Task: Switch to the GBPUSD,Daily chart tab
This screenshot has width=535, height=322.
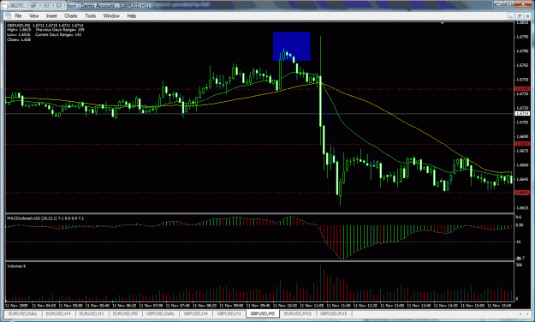Action: pyautogui.click(x=160, y=313)
